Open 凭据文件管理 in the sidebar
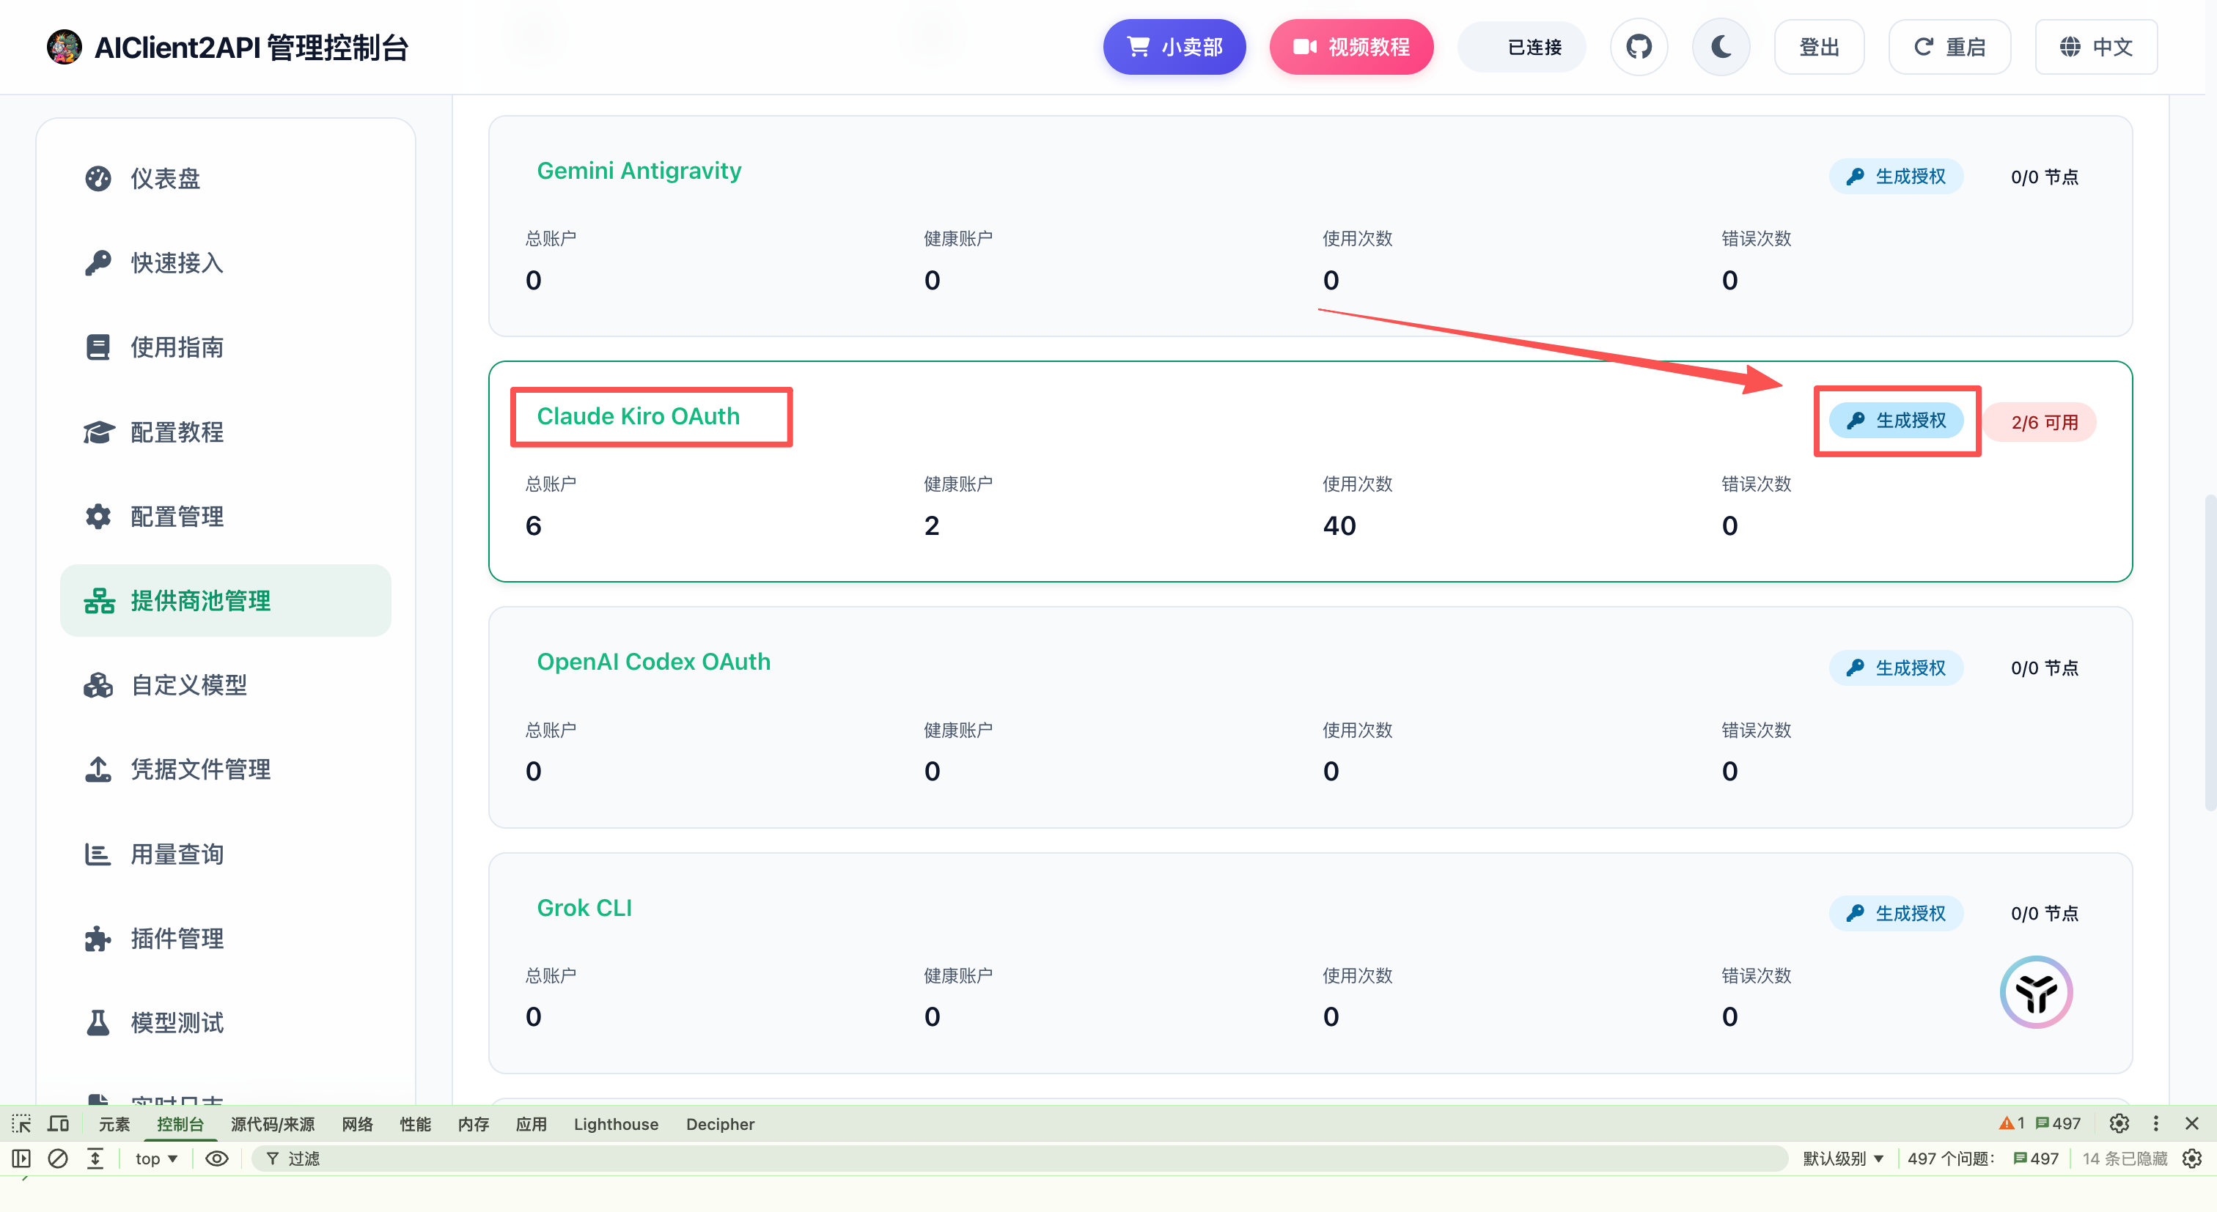This screenshot has width=2217, height=1212. coord(226,769)
